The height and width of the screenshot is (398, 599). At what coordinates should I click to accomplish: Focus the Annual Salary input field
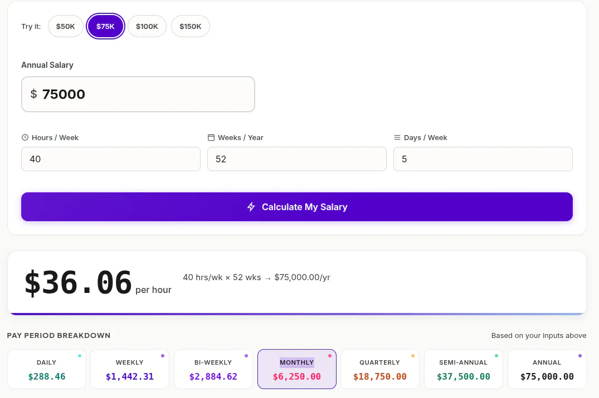coord(138,94)
